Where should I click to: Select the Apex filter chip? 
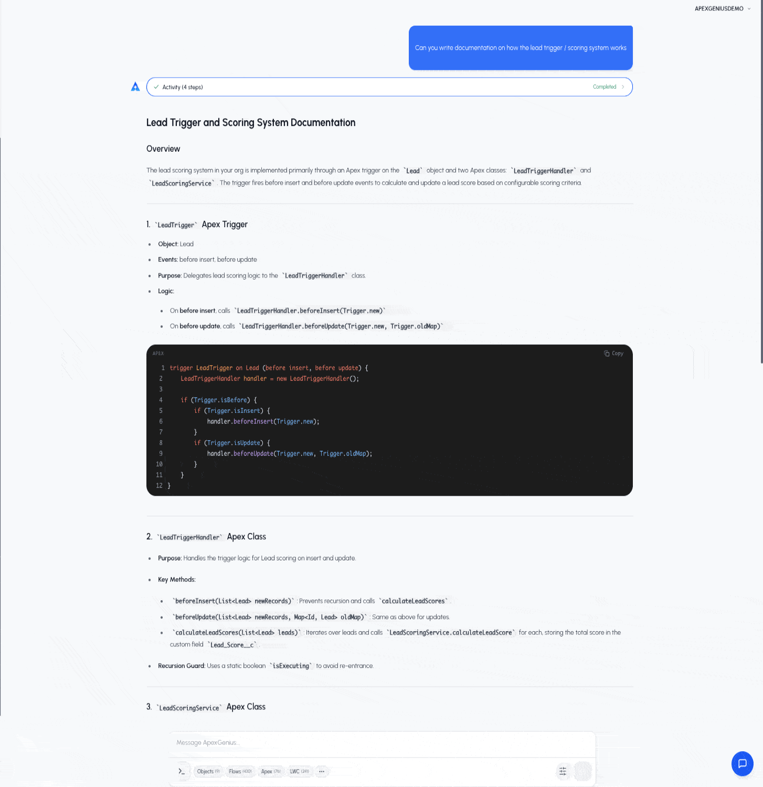coord(271,771)
